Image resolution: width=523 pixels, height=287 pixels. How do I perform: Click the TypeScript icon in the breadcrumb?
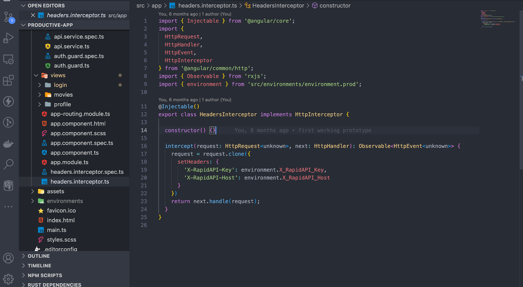pyautogui.click(x=172, y=6)
